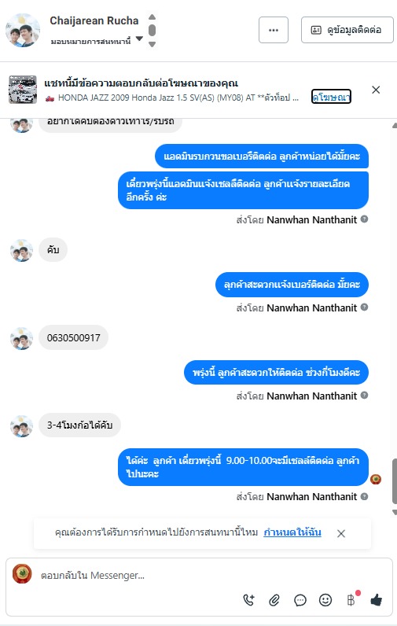Send a thumbs up like

[x=377, y=599]
